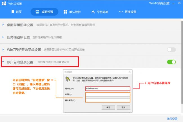Expand Win7风格开始菜单设置 arrow
The height and width of the screenshot is (122, 183).
(3, 49)
